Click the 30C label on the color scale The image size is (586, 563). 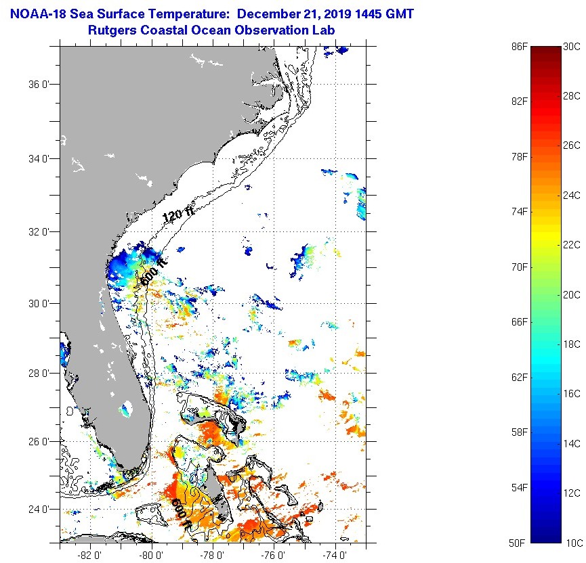click(572, 47)
